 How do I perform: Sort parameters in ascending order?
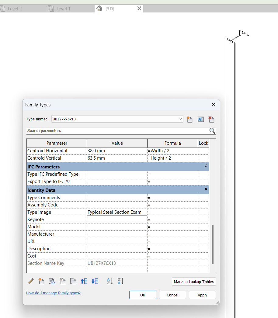[109, 281]
